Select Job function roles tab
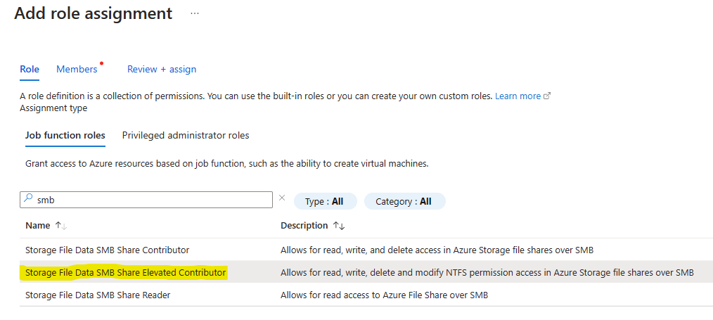The image size is (713, 320). click(65, 136)
